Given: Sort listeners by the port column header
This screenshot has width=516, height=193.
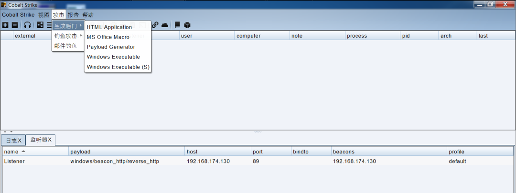Looking at the screenshot, I should click(271, 152).
